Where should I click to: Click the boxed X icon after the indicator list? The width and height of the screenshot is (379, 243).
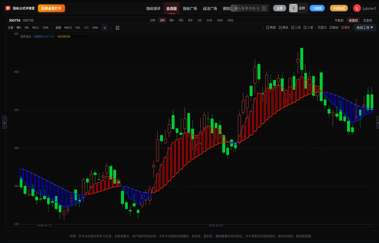point(117,28)
